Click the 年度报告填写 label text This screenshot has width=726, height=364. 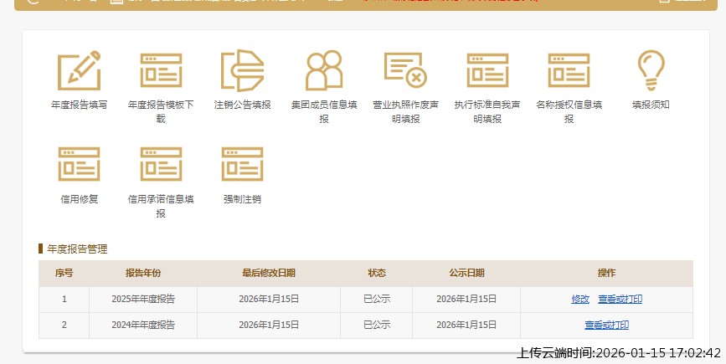[80, 105]
